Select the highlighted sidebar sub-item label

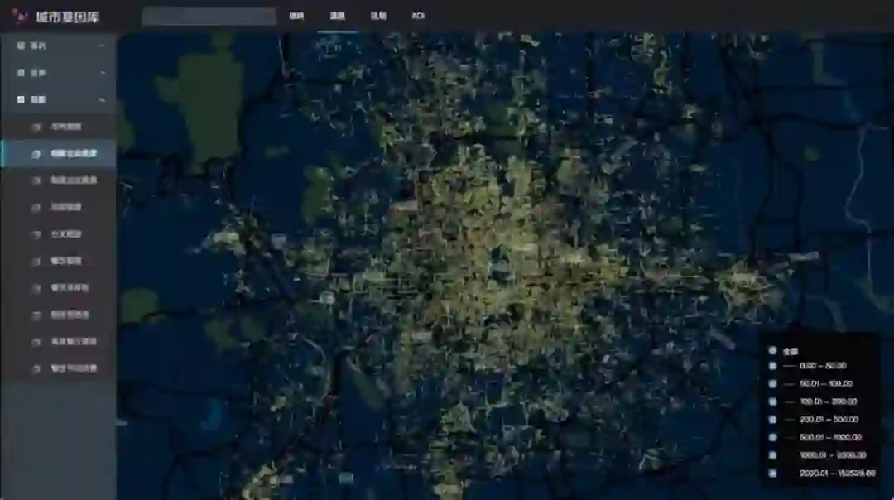pyautogui.click(x=74, y=153)
